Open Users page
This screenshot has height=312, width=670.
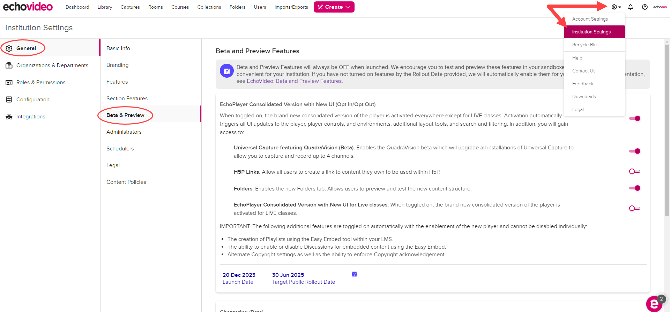[260, 7]
